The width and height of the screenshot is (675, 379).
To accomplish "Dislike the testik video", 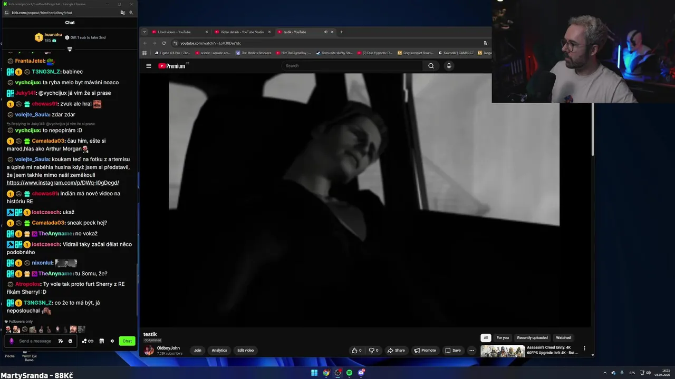I will click(373, 351).
